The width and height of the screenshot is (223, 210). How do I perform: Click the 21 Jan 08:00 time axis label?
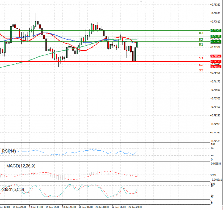coord(101,206)
